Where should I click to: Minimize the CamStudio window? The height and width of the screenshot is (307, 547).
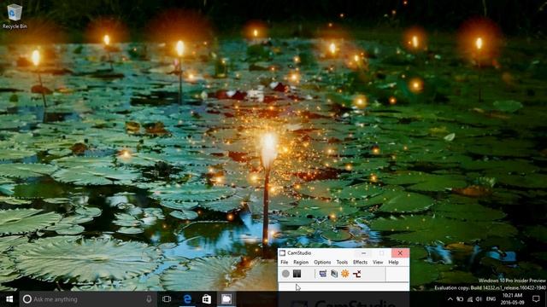tap(363, 253)
